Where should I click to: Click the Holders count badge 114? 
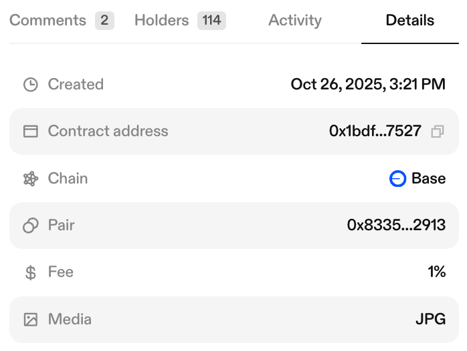coord(211,21)
